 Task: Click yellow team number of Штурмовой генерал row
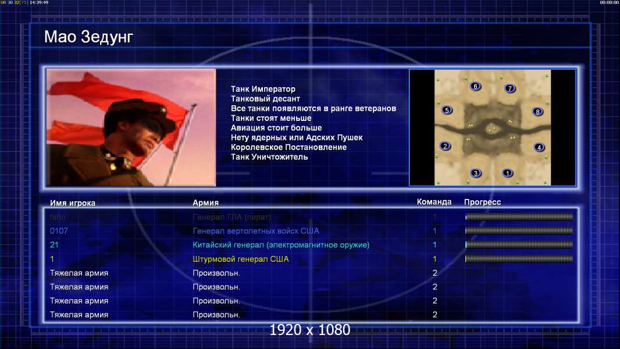pos(434,259)
